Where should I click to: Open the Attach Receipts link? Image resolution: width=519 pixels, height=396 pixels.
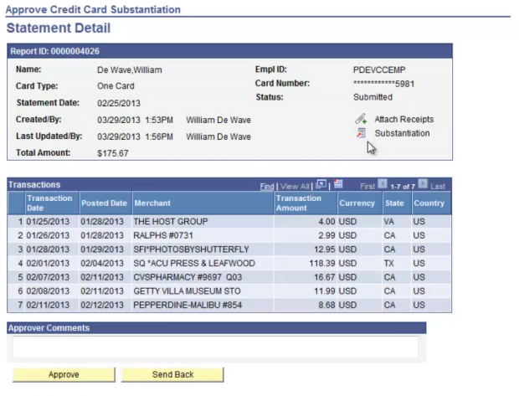tap(403, 120)
